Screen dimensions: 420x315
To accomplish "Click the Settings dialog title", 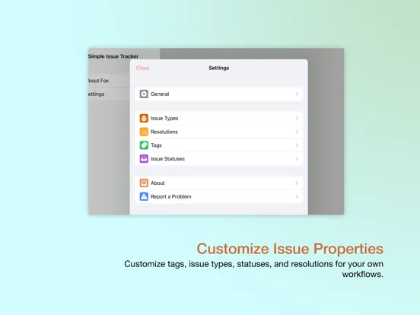I will [219, 68].
